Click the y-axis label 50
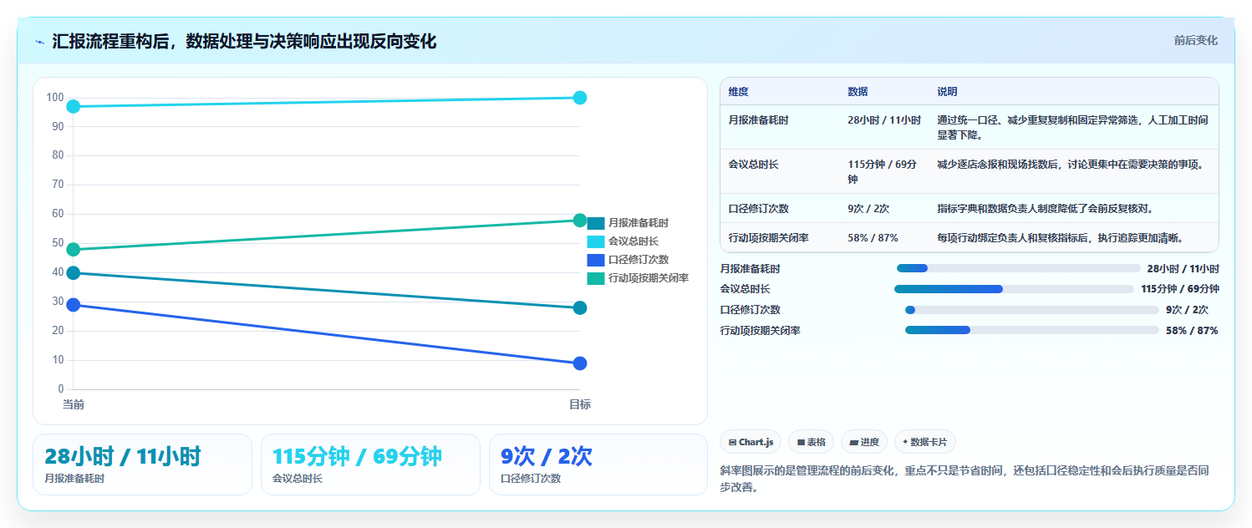Viewport: 1252px width, 528px height. coord(58,243)
